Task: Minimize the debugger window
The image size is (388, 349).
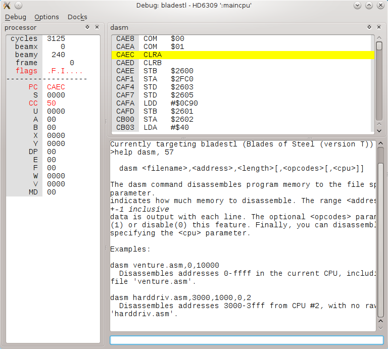Action: pos(358,5)
